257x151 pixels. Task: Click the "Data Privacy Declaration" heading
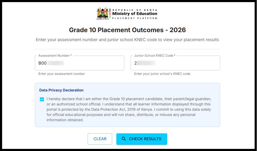61,90
